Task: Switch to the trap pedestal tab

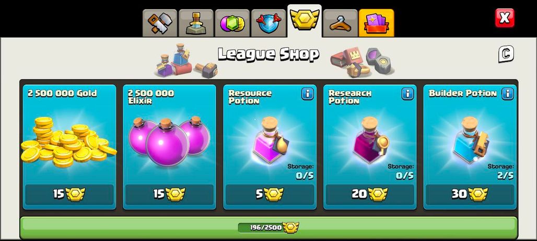Action: [196, 23]
